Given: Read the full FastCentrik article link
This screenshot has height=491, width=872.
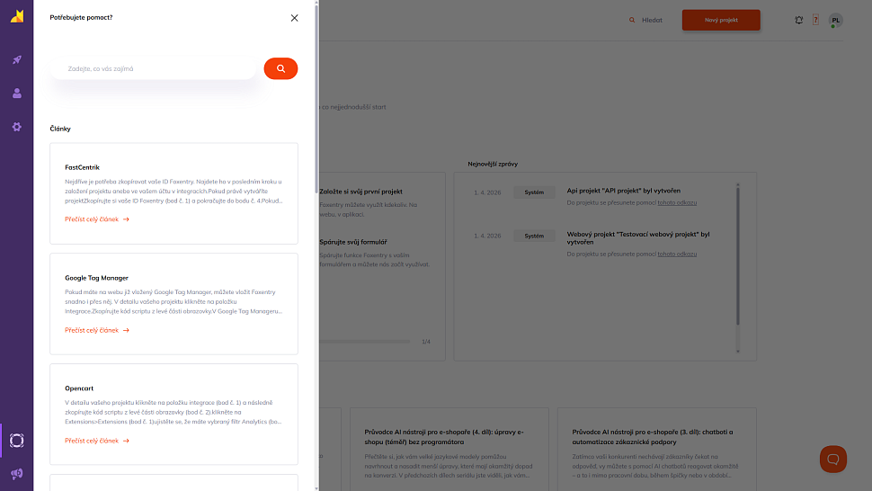Looking at the screenshot, I should (x=97, y=219).
